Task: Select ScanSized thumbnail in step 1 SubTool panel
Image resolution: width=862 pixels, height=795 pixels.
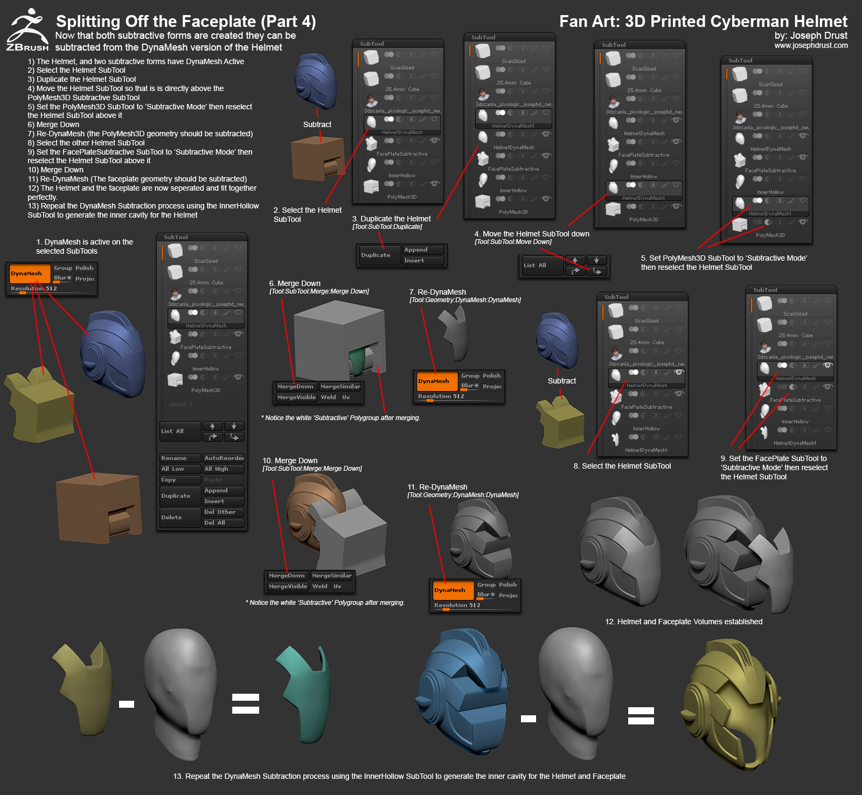Action: tap(175, 251)
